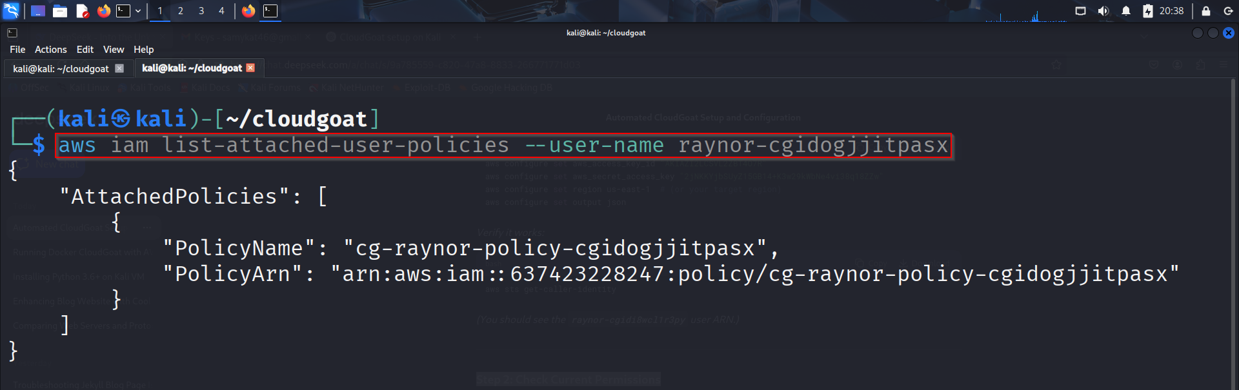Click the raynor-cgidogjjitpasx user name argument
Screen dimensions: 1239x390
point(813,146)
